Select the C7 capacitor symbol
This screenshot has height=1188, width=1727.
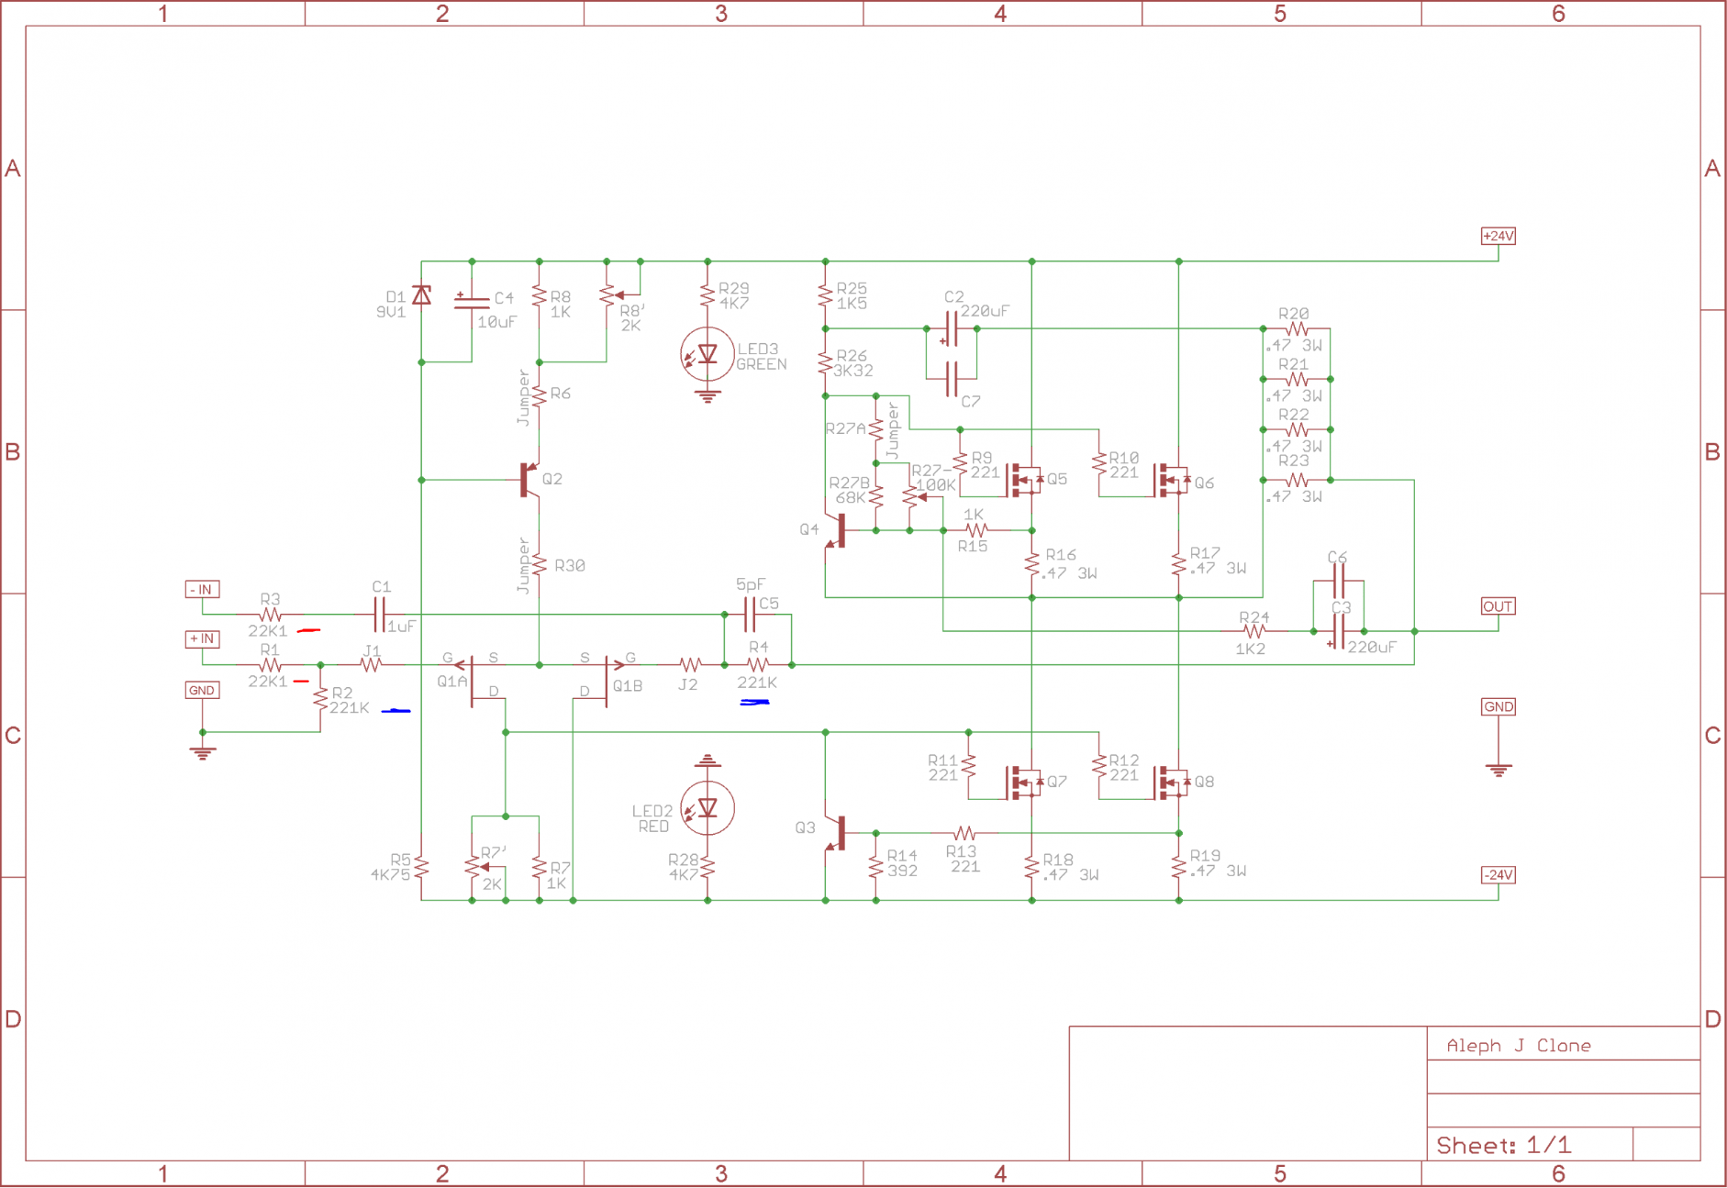(952, 379)
